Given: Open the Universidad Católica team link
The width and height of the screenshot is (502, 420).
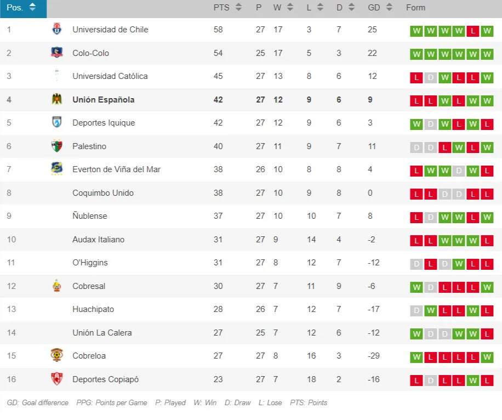Looking at the screenshot, I should click(110, 76).
